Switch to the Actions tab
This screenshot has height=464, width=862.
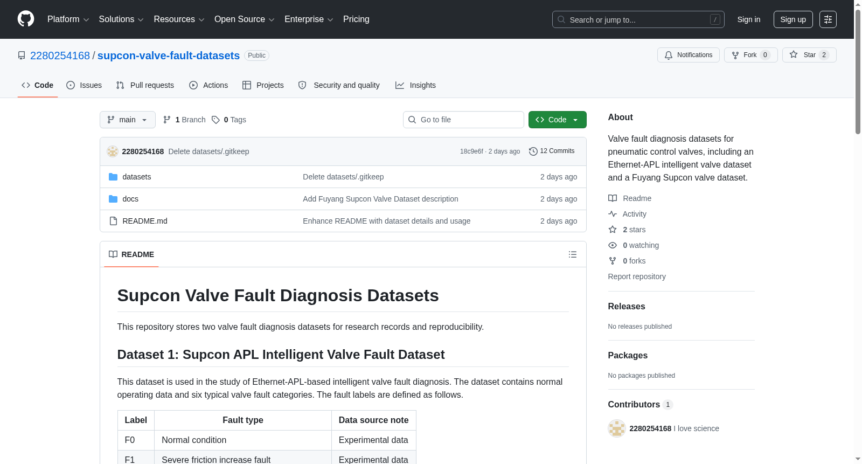click(208, 85)
